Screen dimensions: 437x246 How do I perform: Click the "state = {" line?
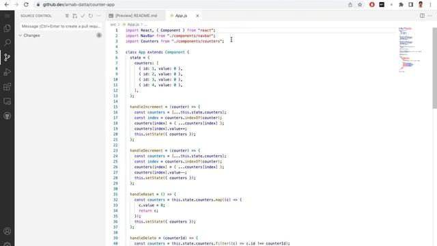pyautogui.click(x=140, y=57)
